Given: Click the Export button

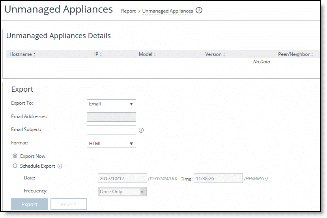Looking at the screenshot, I should coord(30,204).
